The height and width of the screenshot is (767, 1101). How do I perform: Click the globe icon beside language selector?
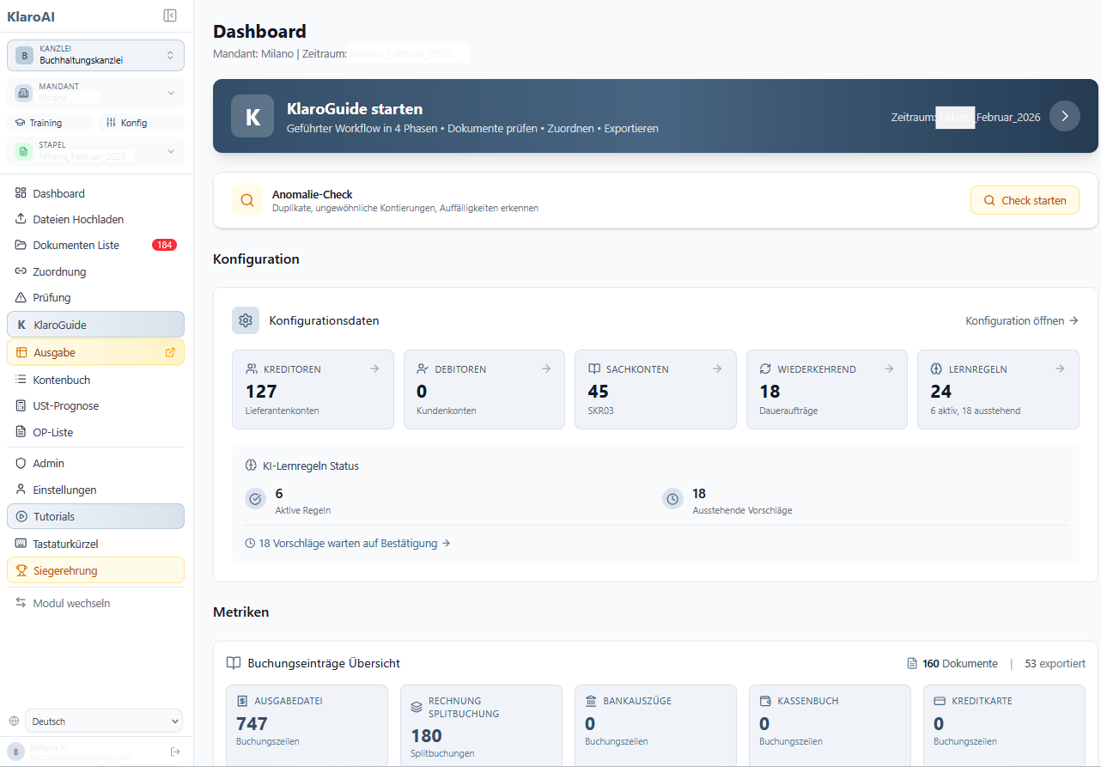pos(14,721)
